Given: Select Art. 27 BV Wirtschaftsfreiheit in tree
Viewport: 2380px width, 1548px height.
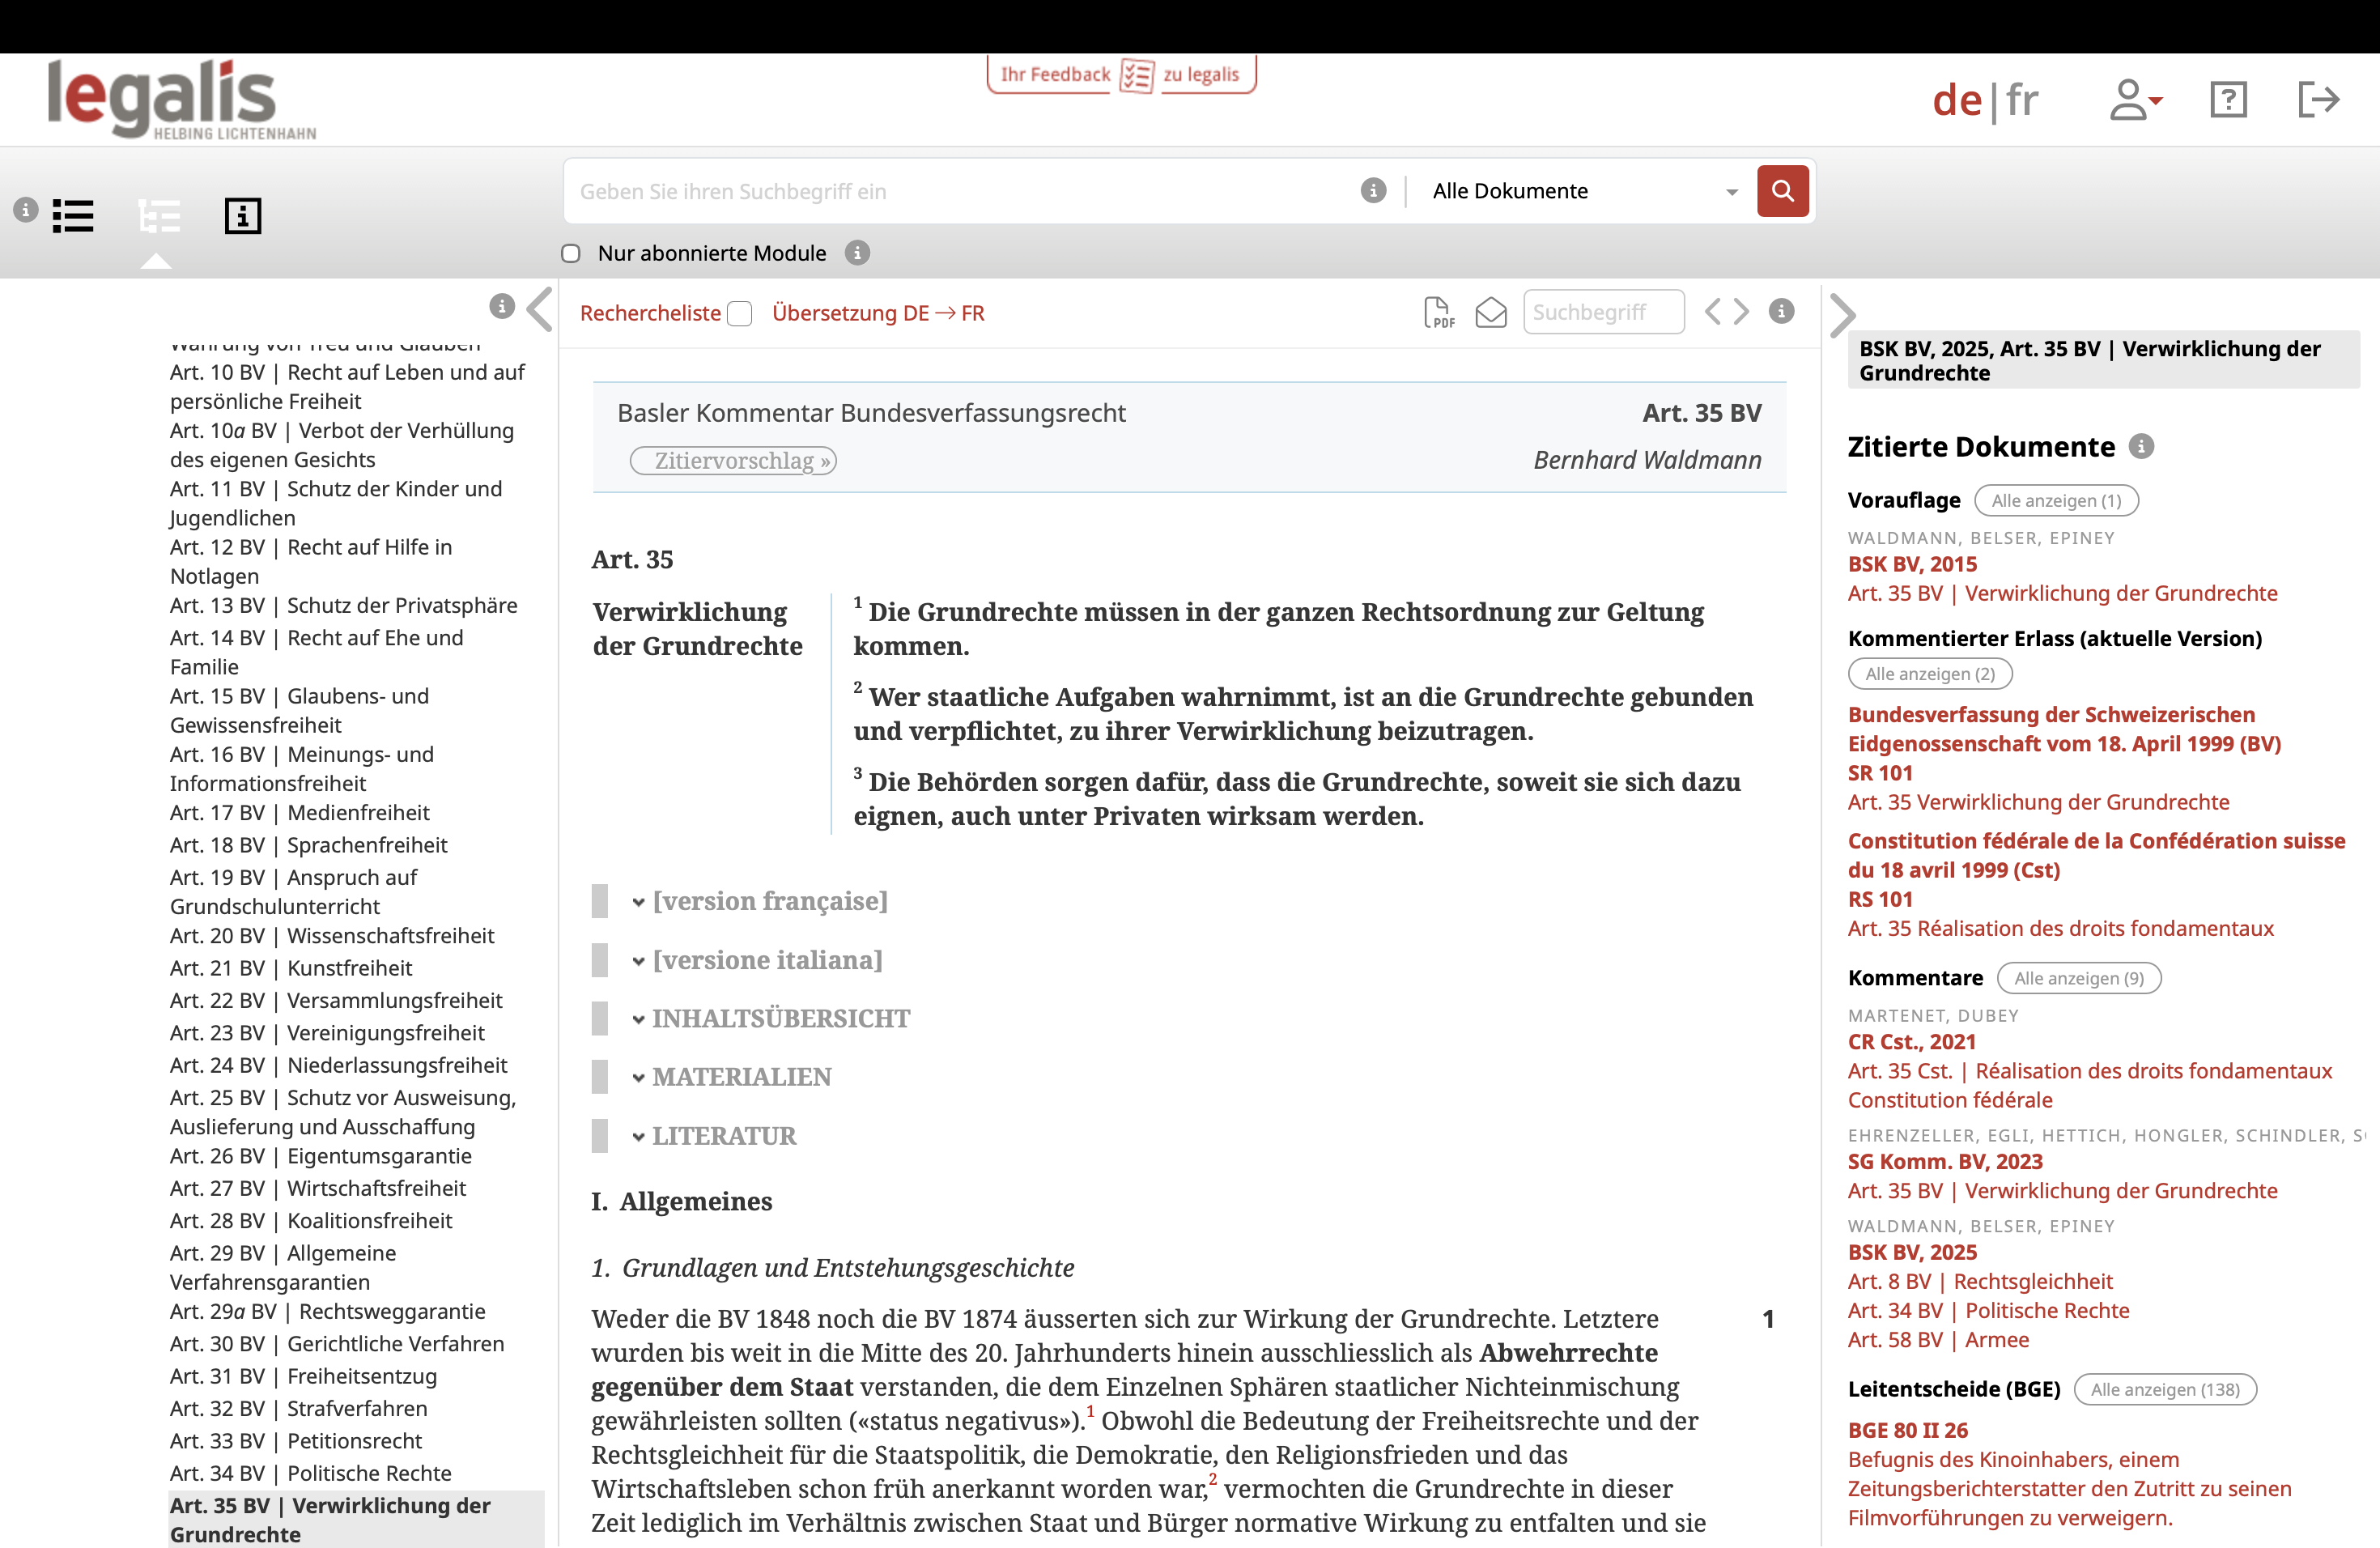Looking at the screenshot, I should click(x=318, y=1188).
